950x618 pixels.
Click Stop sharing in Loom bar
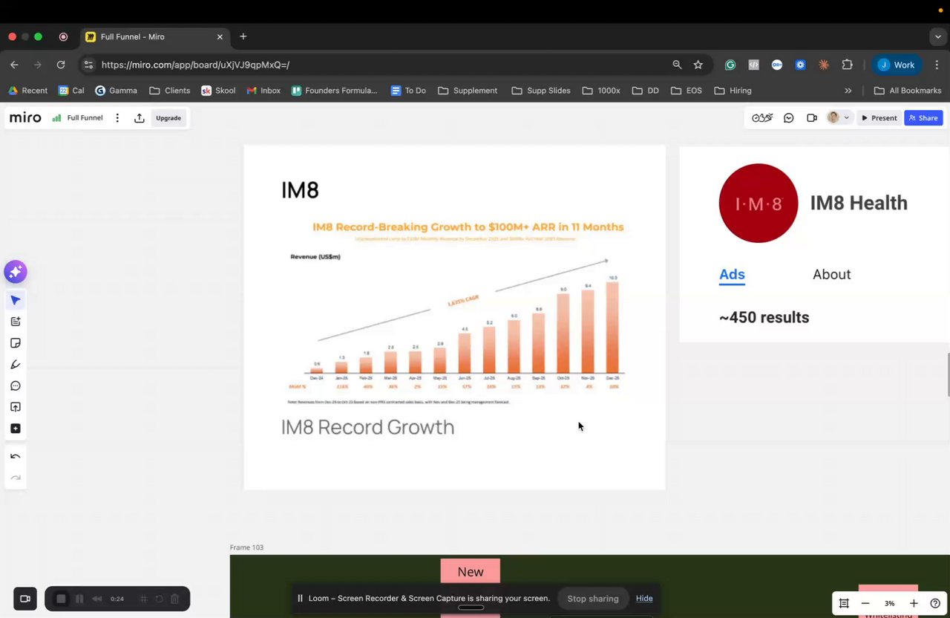(x=593, y=599)
